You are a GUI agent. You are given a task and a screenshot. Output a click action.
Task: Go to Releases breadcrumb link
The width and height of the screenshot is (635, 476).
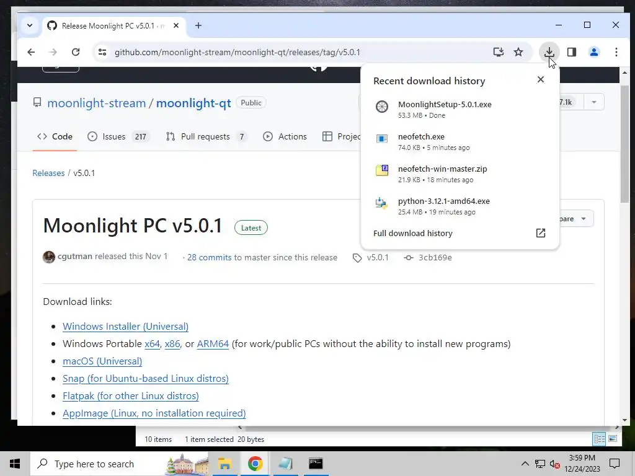click(48, 174)
